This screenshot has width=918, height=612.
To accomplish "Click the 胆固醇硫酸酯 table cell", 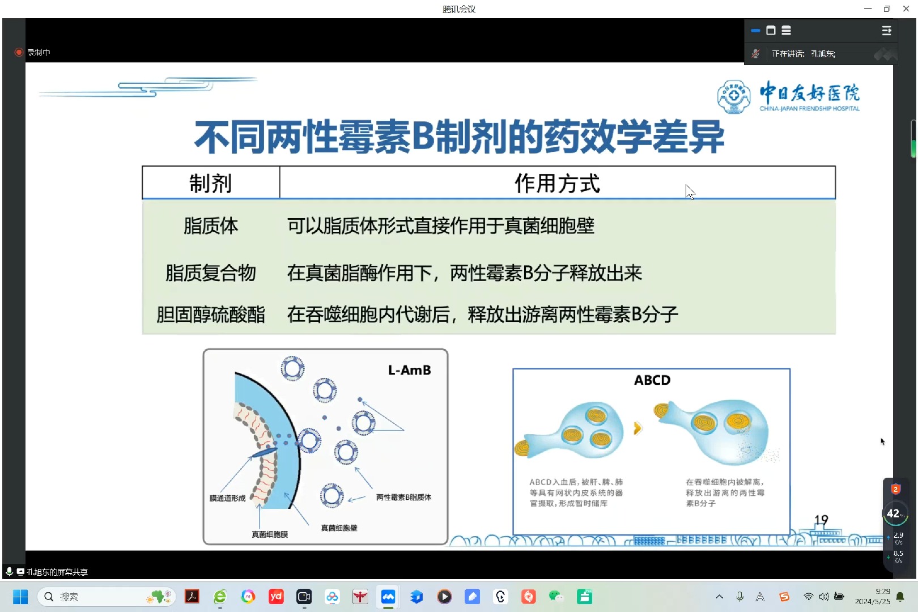I will tap(211, 314).
